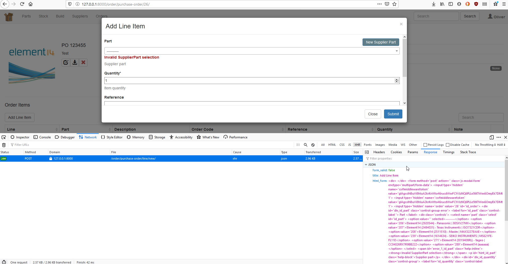
Task: Cancel the order using the red X icon
Action: (x=83, y=63)
